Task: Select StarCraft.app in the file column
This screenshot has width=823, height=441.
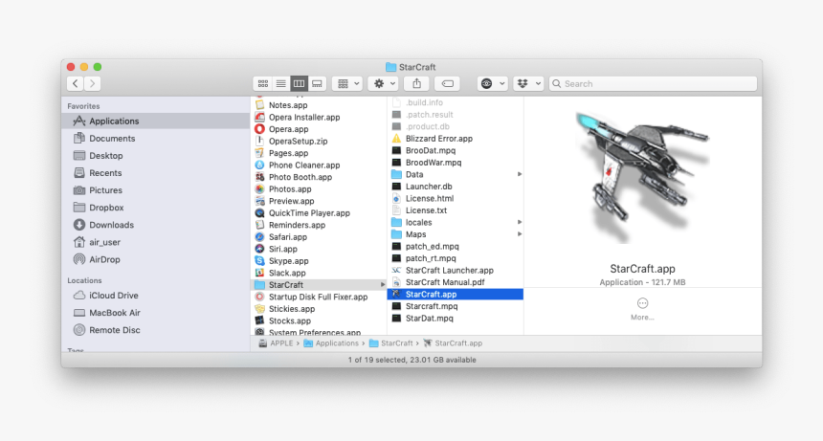Action: click(x=456, y=295)
